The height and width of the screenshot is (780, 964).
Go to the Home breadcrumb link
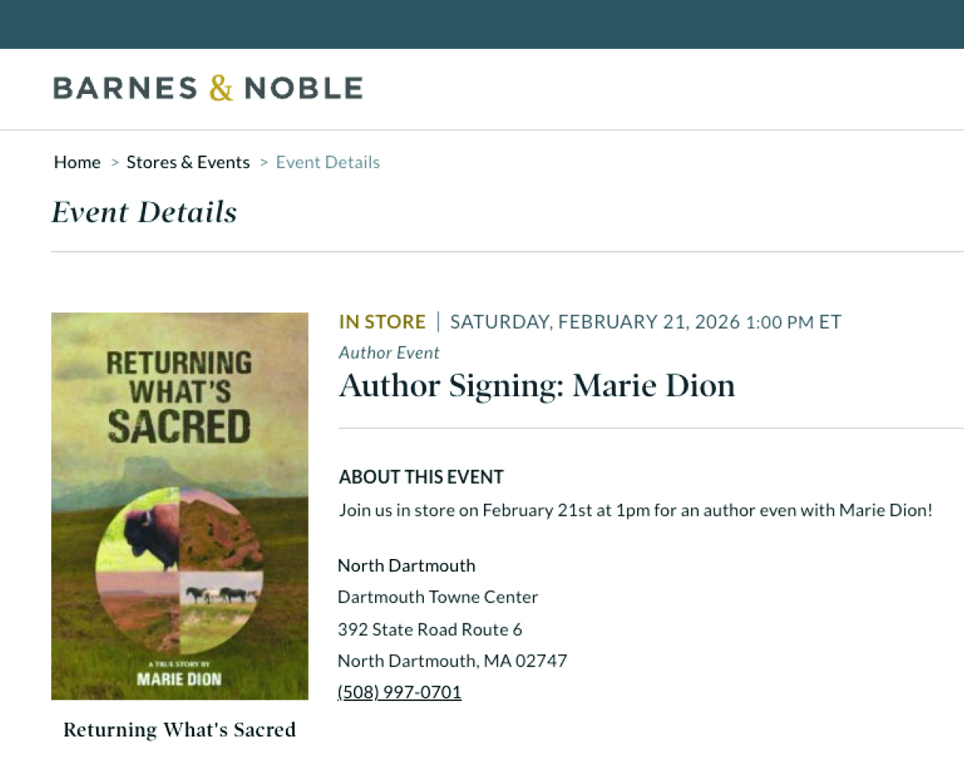pos(77,163)
